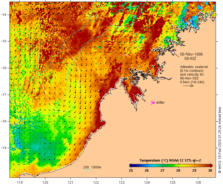Click the longitude axis label '122'
223x185 pixels.
(x=96, y=183)
